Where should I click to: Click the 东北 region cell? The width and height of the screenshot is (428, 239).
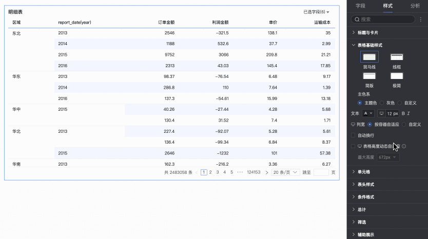[16, 33]
